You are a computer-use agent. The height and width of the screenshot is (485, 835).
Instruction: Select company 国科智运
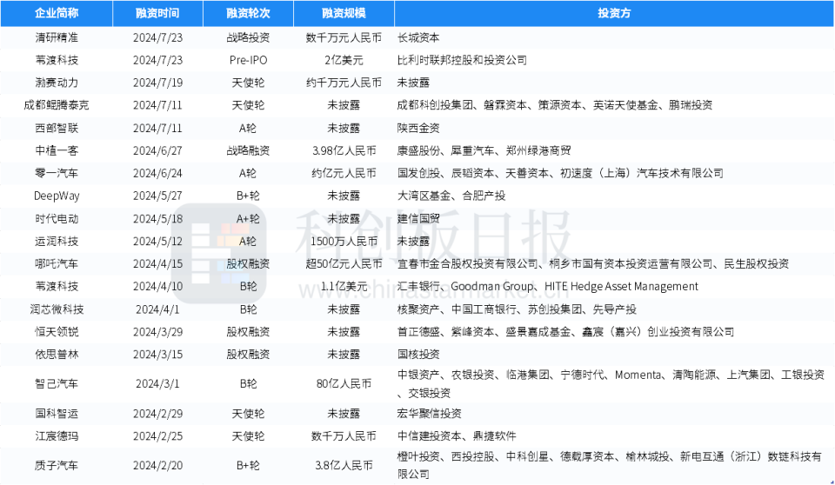coord(57,414)
